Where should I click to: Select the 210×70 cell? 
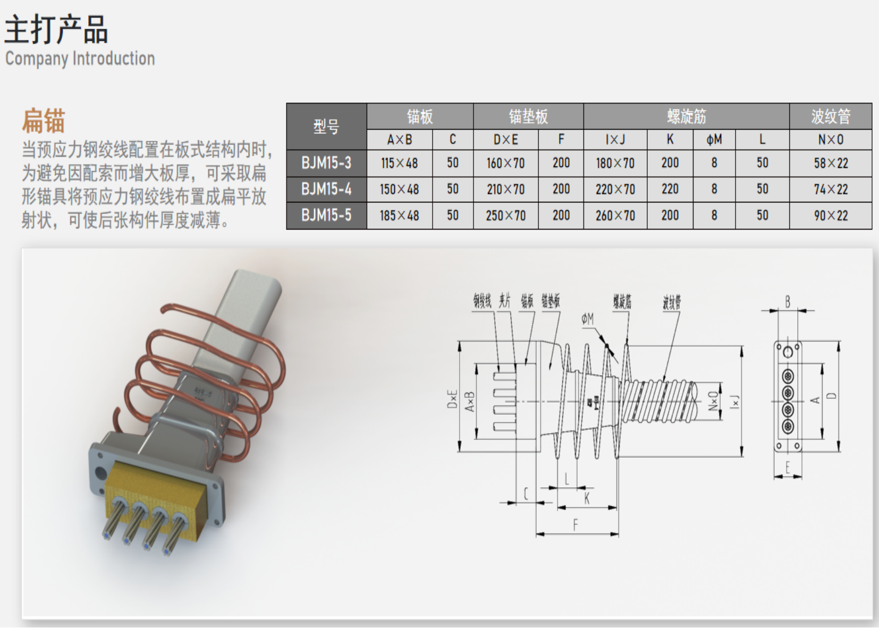coord(505,189)
